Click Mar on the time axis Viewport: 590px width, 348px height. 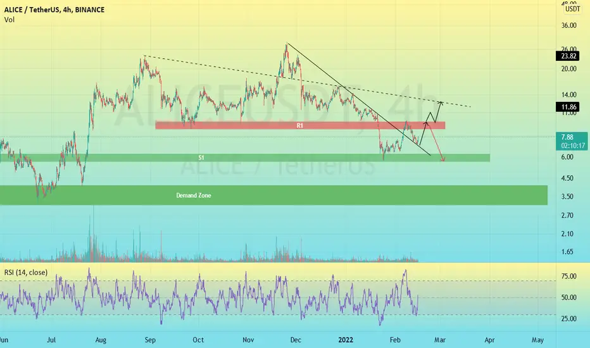point(440,340)
